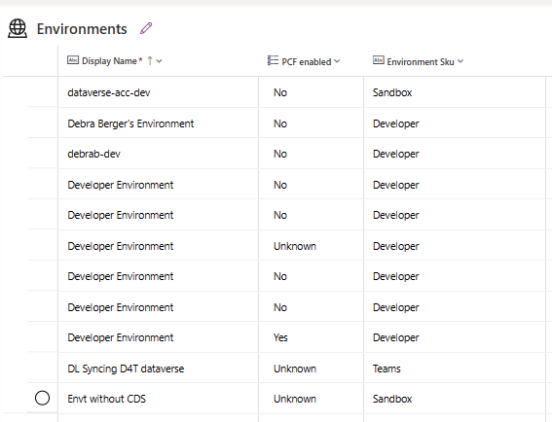The image size is (552, 422).
Task: Open the dataverse-acc-dev environment record
Action: coord(109,92)
